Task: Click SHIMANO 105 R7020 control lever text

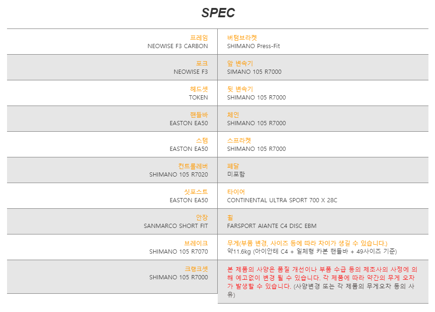Action: tap(178, 175)
